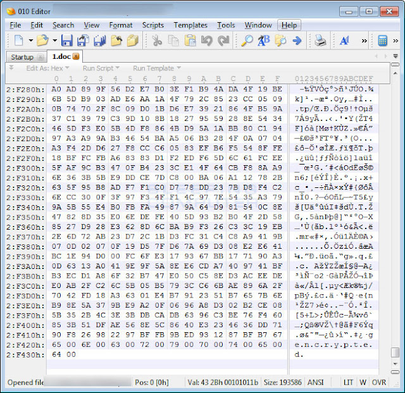Toggle OVR overwrite mode in status bar
405x393 pixels.
[x=379, y=382]
